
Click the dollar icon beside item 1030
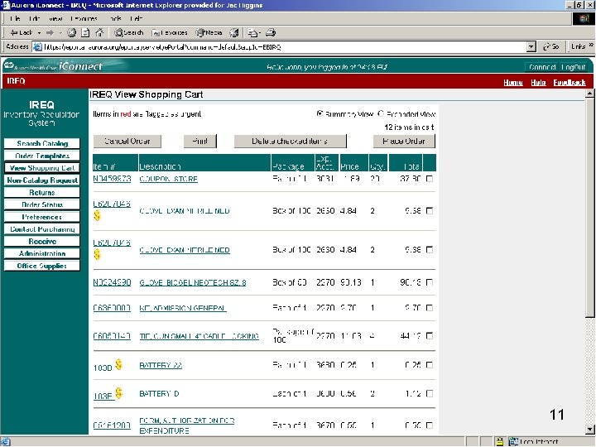(118, 364)
